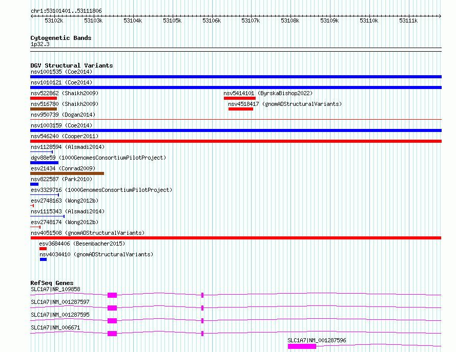The height and width of the screenshot is (352, 456).
Task: Open nsv822587 (Park2010) label
Action: pos(61,179)
